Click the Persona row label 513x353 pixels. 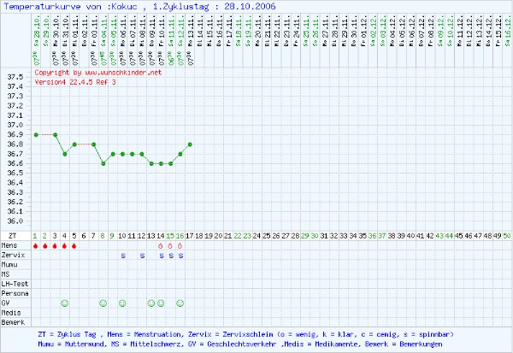[x=14, y=293]
